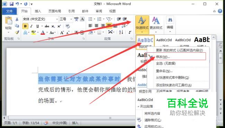
Task: Toggle Bold formatting button
Action: (x=25, y=26)
